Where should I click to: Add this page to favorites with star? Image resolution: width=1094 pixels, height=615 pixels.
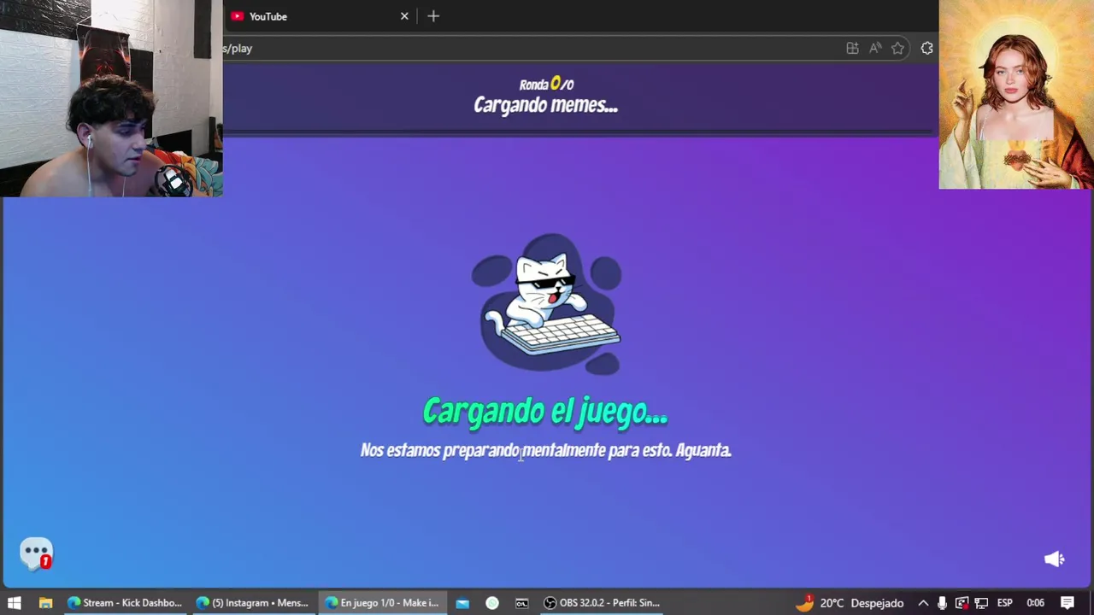tap(897, 49)
